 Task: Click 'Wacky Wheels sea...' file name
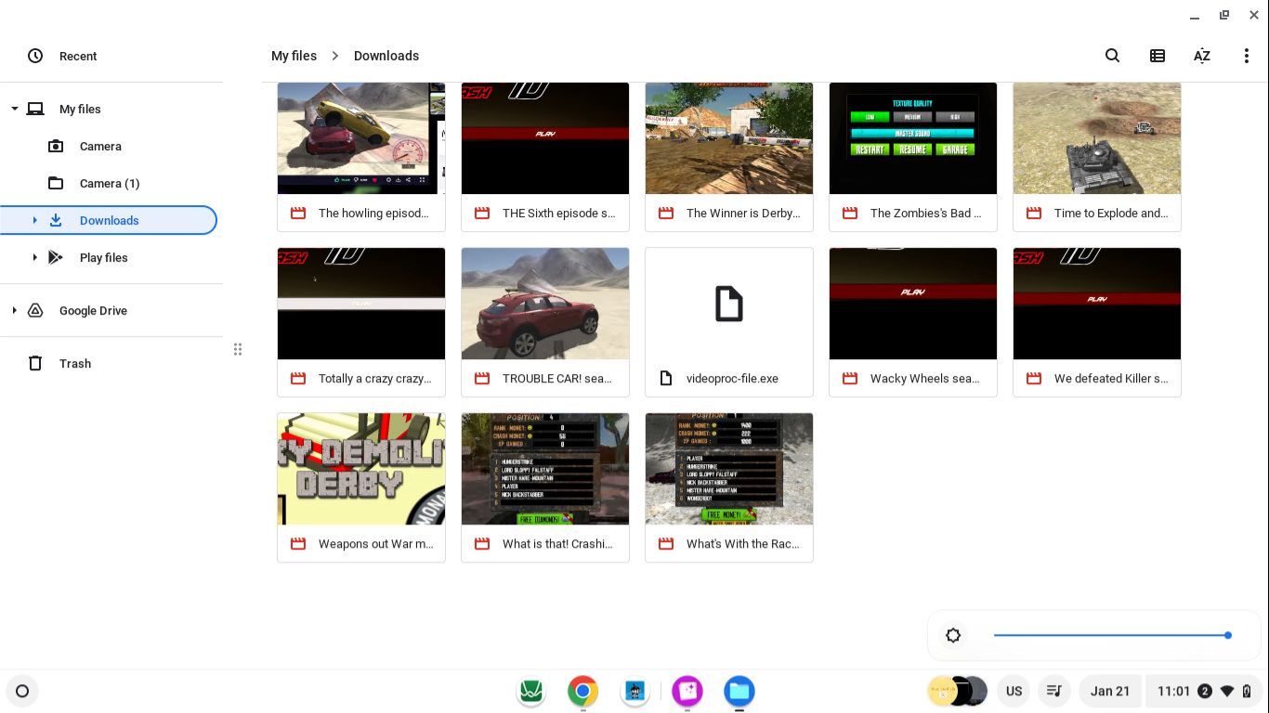tap(924, 379)
